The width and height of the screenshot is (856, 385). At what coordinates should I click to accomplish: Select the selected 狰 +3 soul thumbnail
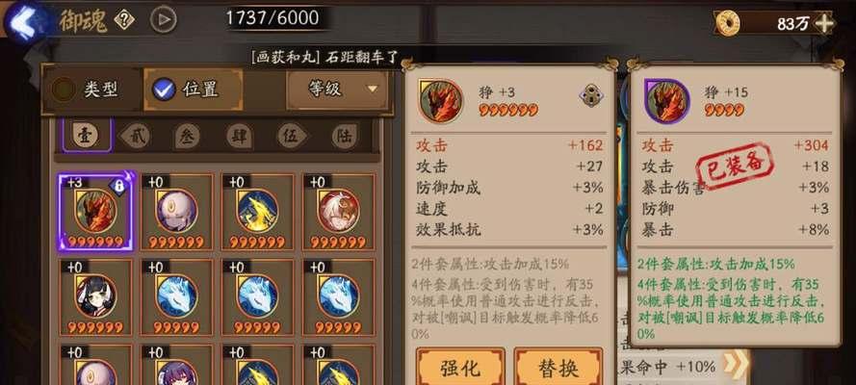click(95, 212)
